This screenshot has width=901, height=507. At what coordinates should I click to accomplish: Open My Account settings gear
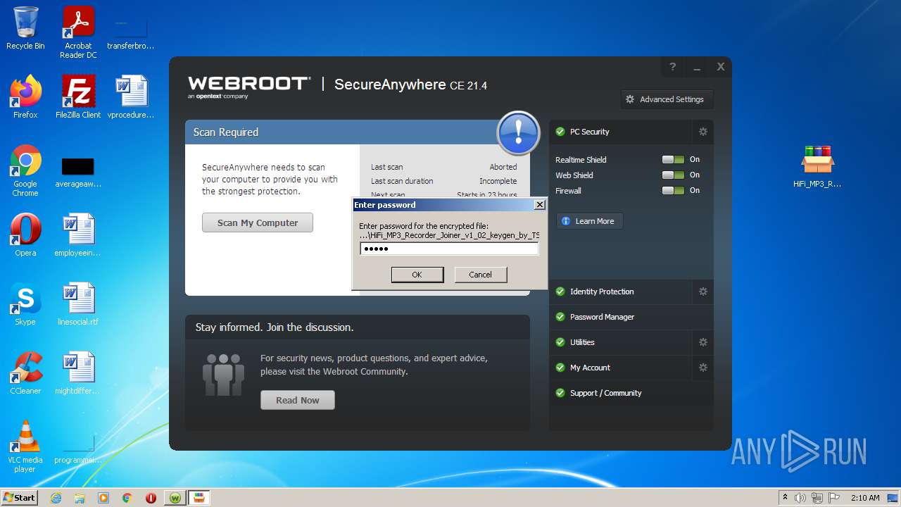702,368
